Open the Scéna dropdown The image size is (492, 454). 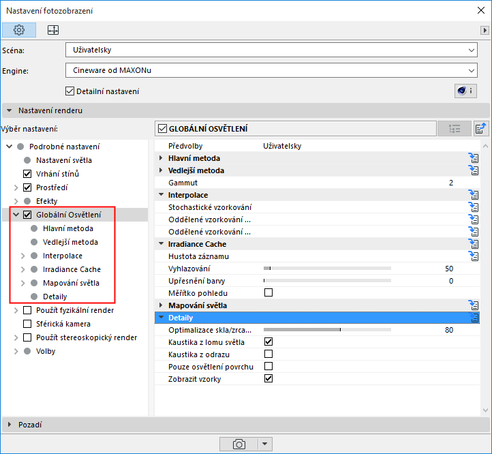click(271, 50)
